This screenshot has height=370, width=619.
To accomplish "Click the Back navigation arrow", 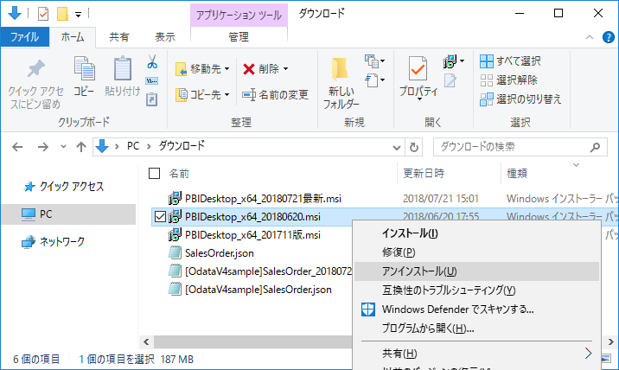I will 17,147.
